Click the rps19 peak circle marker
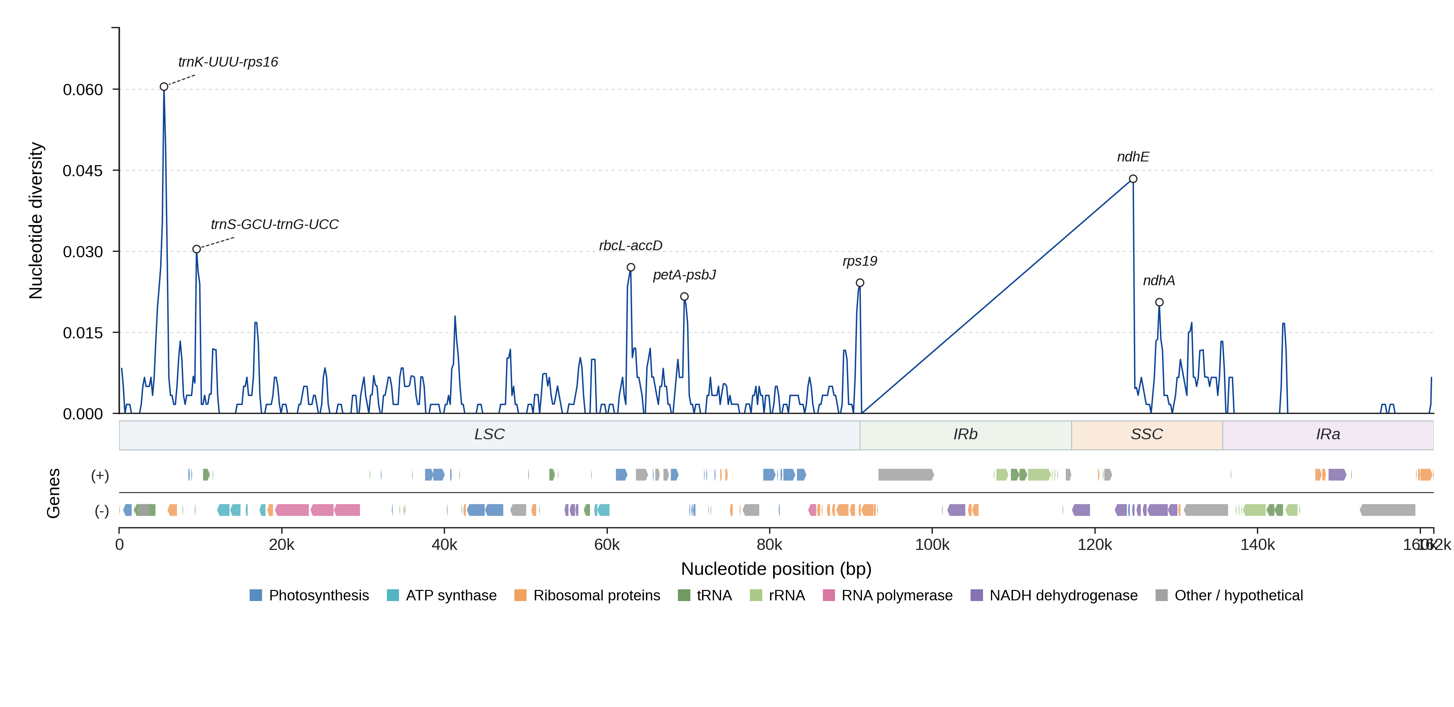1454x707 pixels. [x=860, y=283]
